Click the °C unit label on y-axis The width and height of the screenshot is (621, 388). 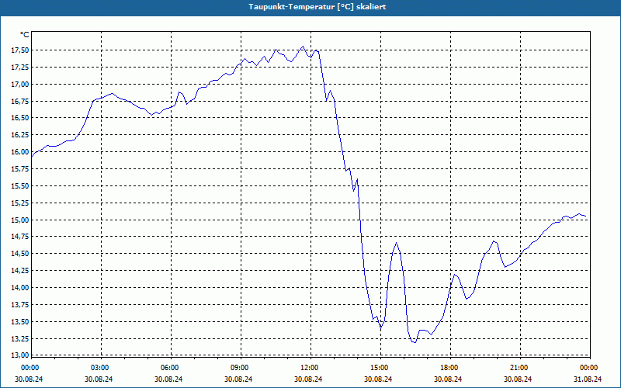[x=25, y=35]
